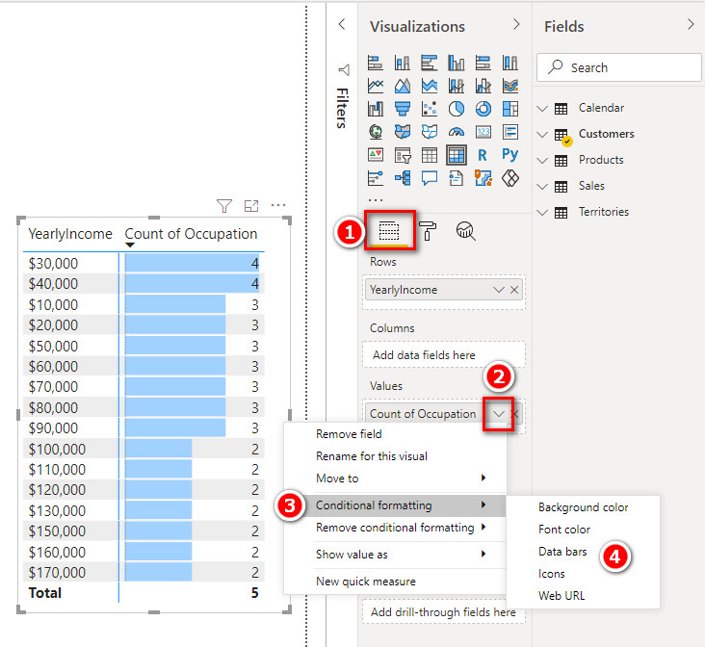
Task: Select the Pie chart visual
Action: tap(457, 109)
